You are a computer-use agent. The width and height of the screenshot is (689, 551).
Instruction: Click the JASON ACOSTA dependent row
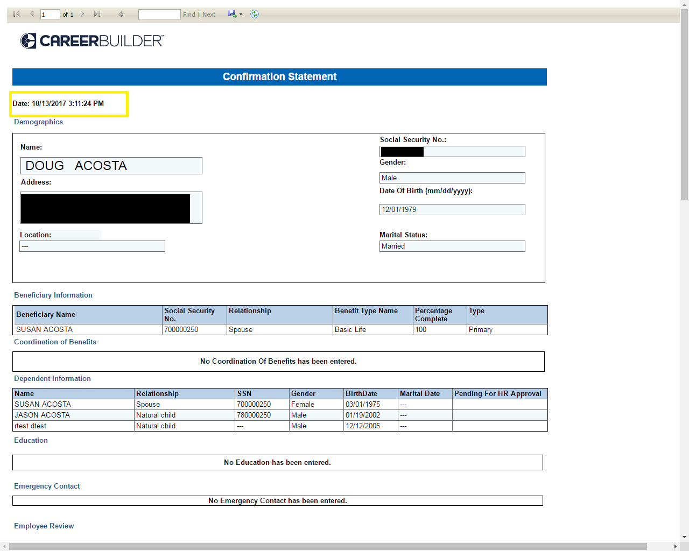pyautogui.click(x=280, y=415)
